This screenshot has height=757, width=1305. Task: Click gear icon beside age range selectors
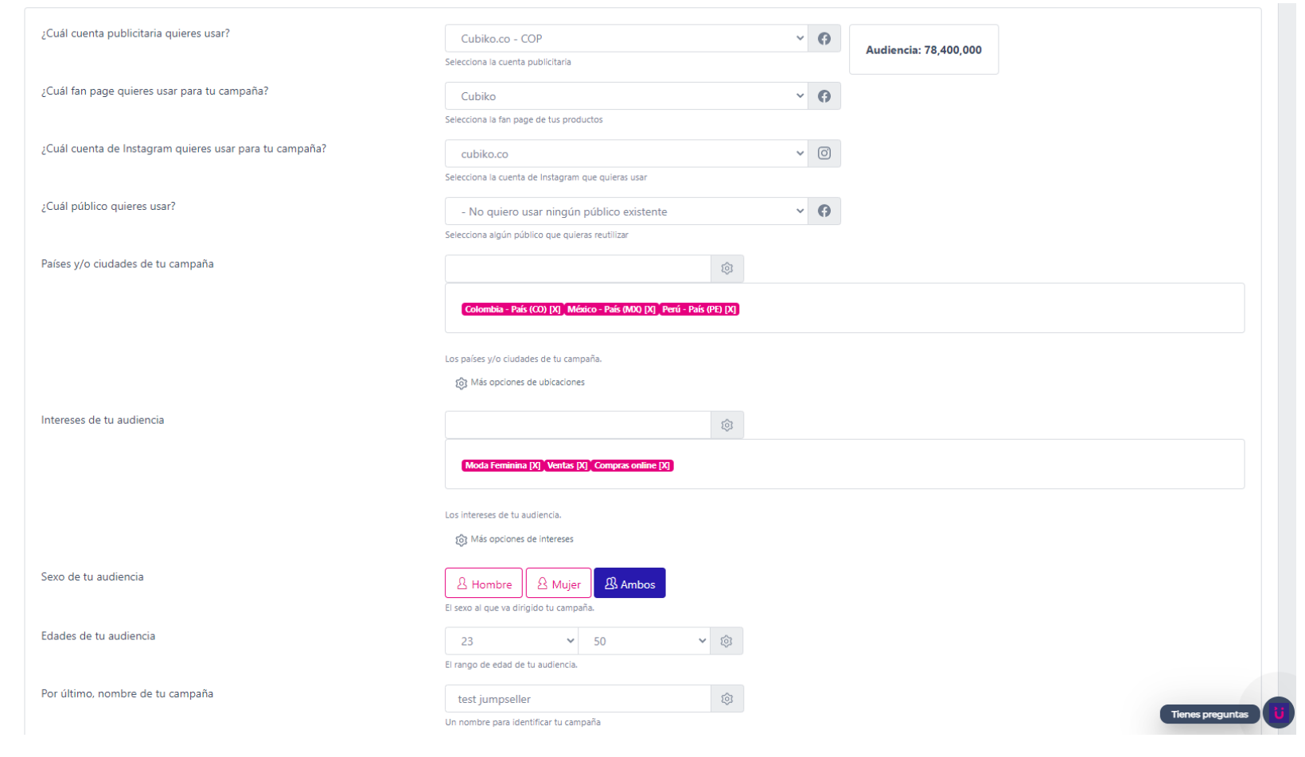pyautogui.click(x=726, y=642)
